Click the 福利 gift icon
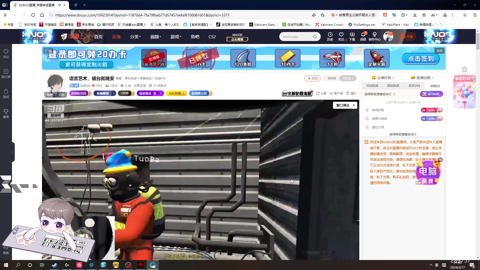480x270 pixels. pyautogui.click(x=351, y=93)
